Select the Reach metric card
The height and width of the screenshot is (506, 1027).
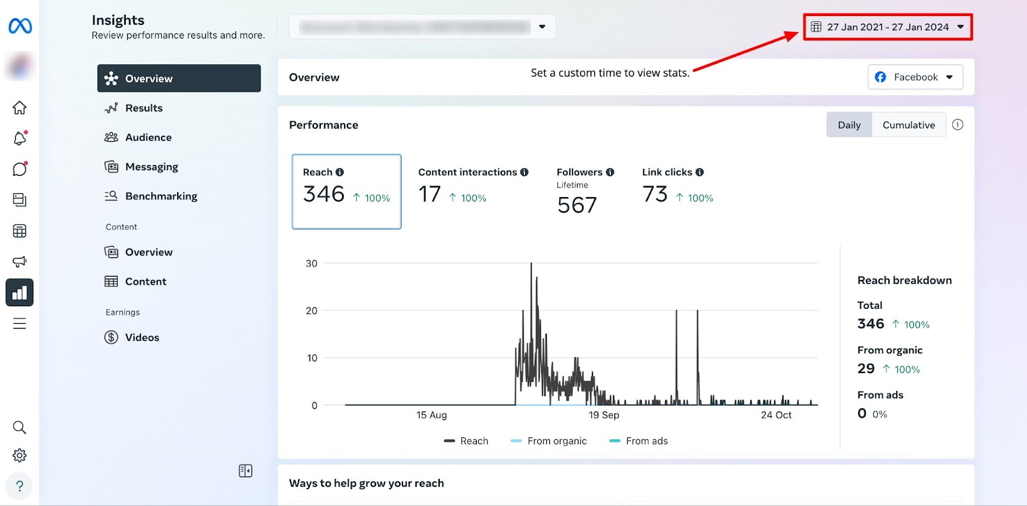347,191
